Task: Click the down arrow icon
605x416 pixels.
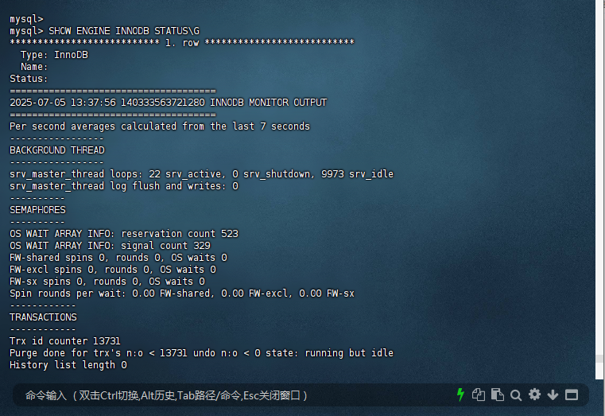Action: (553, 395)
